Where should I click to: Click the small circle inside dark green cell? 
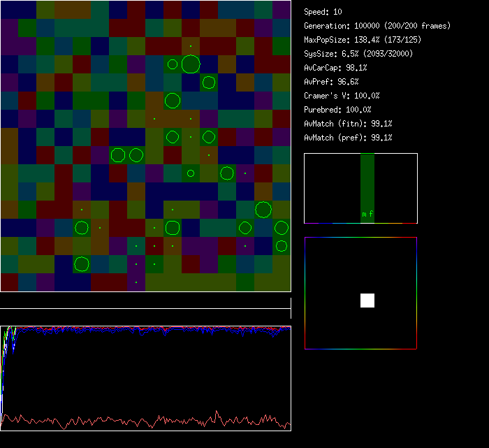[x=190, y=173]
